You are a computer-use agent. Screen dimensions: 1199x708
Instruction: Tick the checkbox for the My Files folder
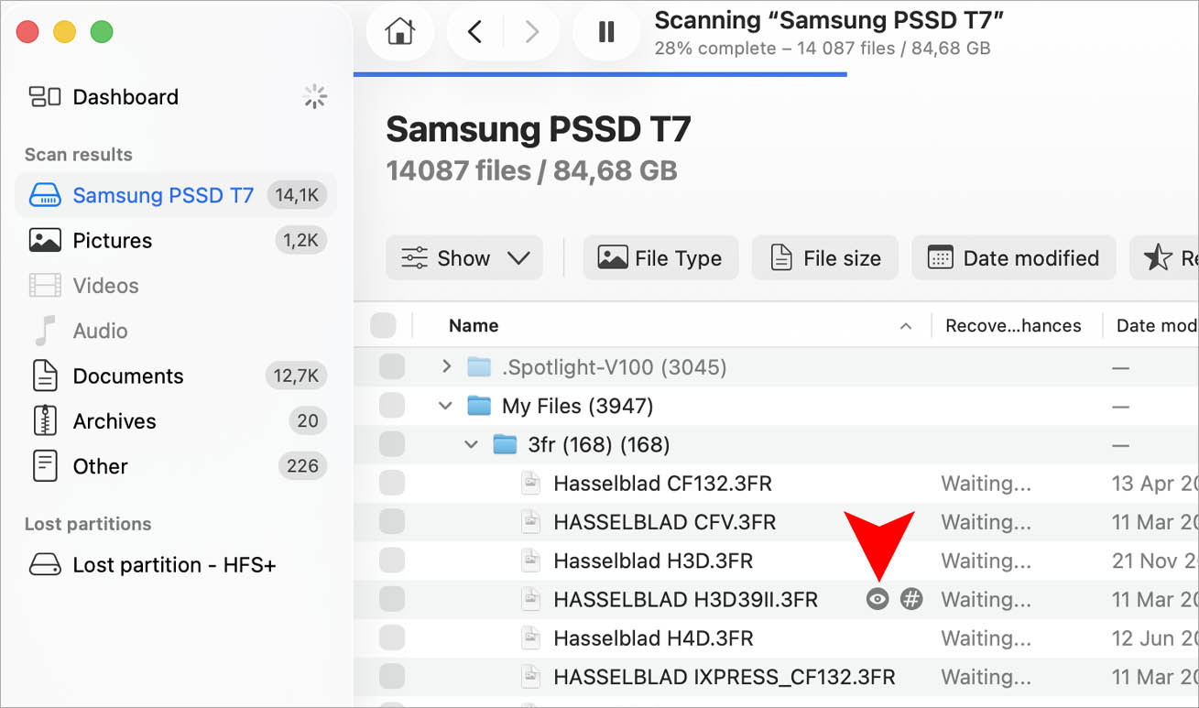(392, 405)
